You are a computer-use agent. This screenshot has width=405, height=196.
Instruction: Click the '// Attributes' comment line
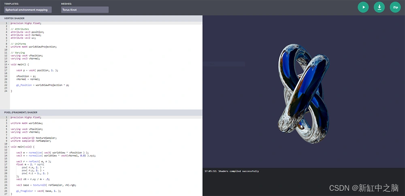coord(19,29)
